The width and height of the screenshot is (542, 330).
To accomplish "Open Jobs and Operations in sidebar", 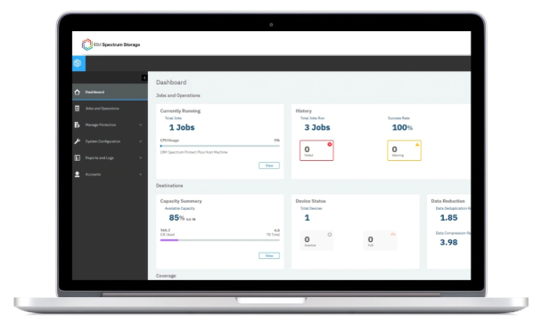I will 110,109.
